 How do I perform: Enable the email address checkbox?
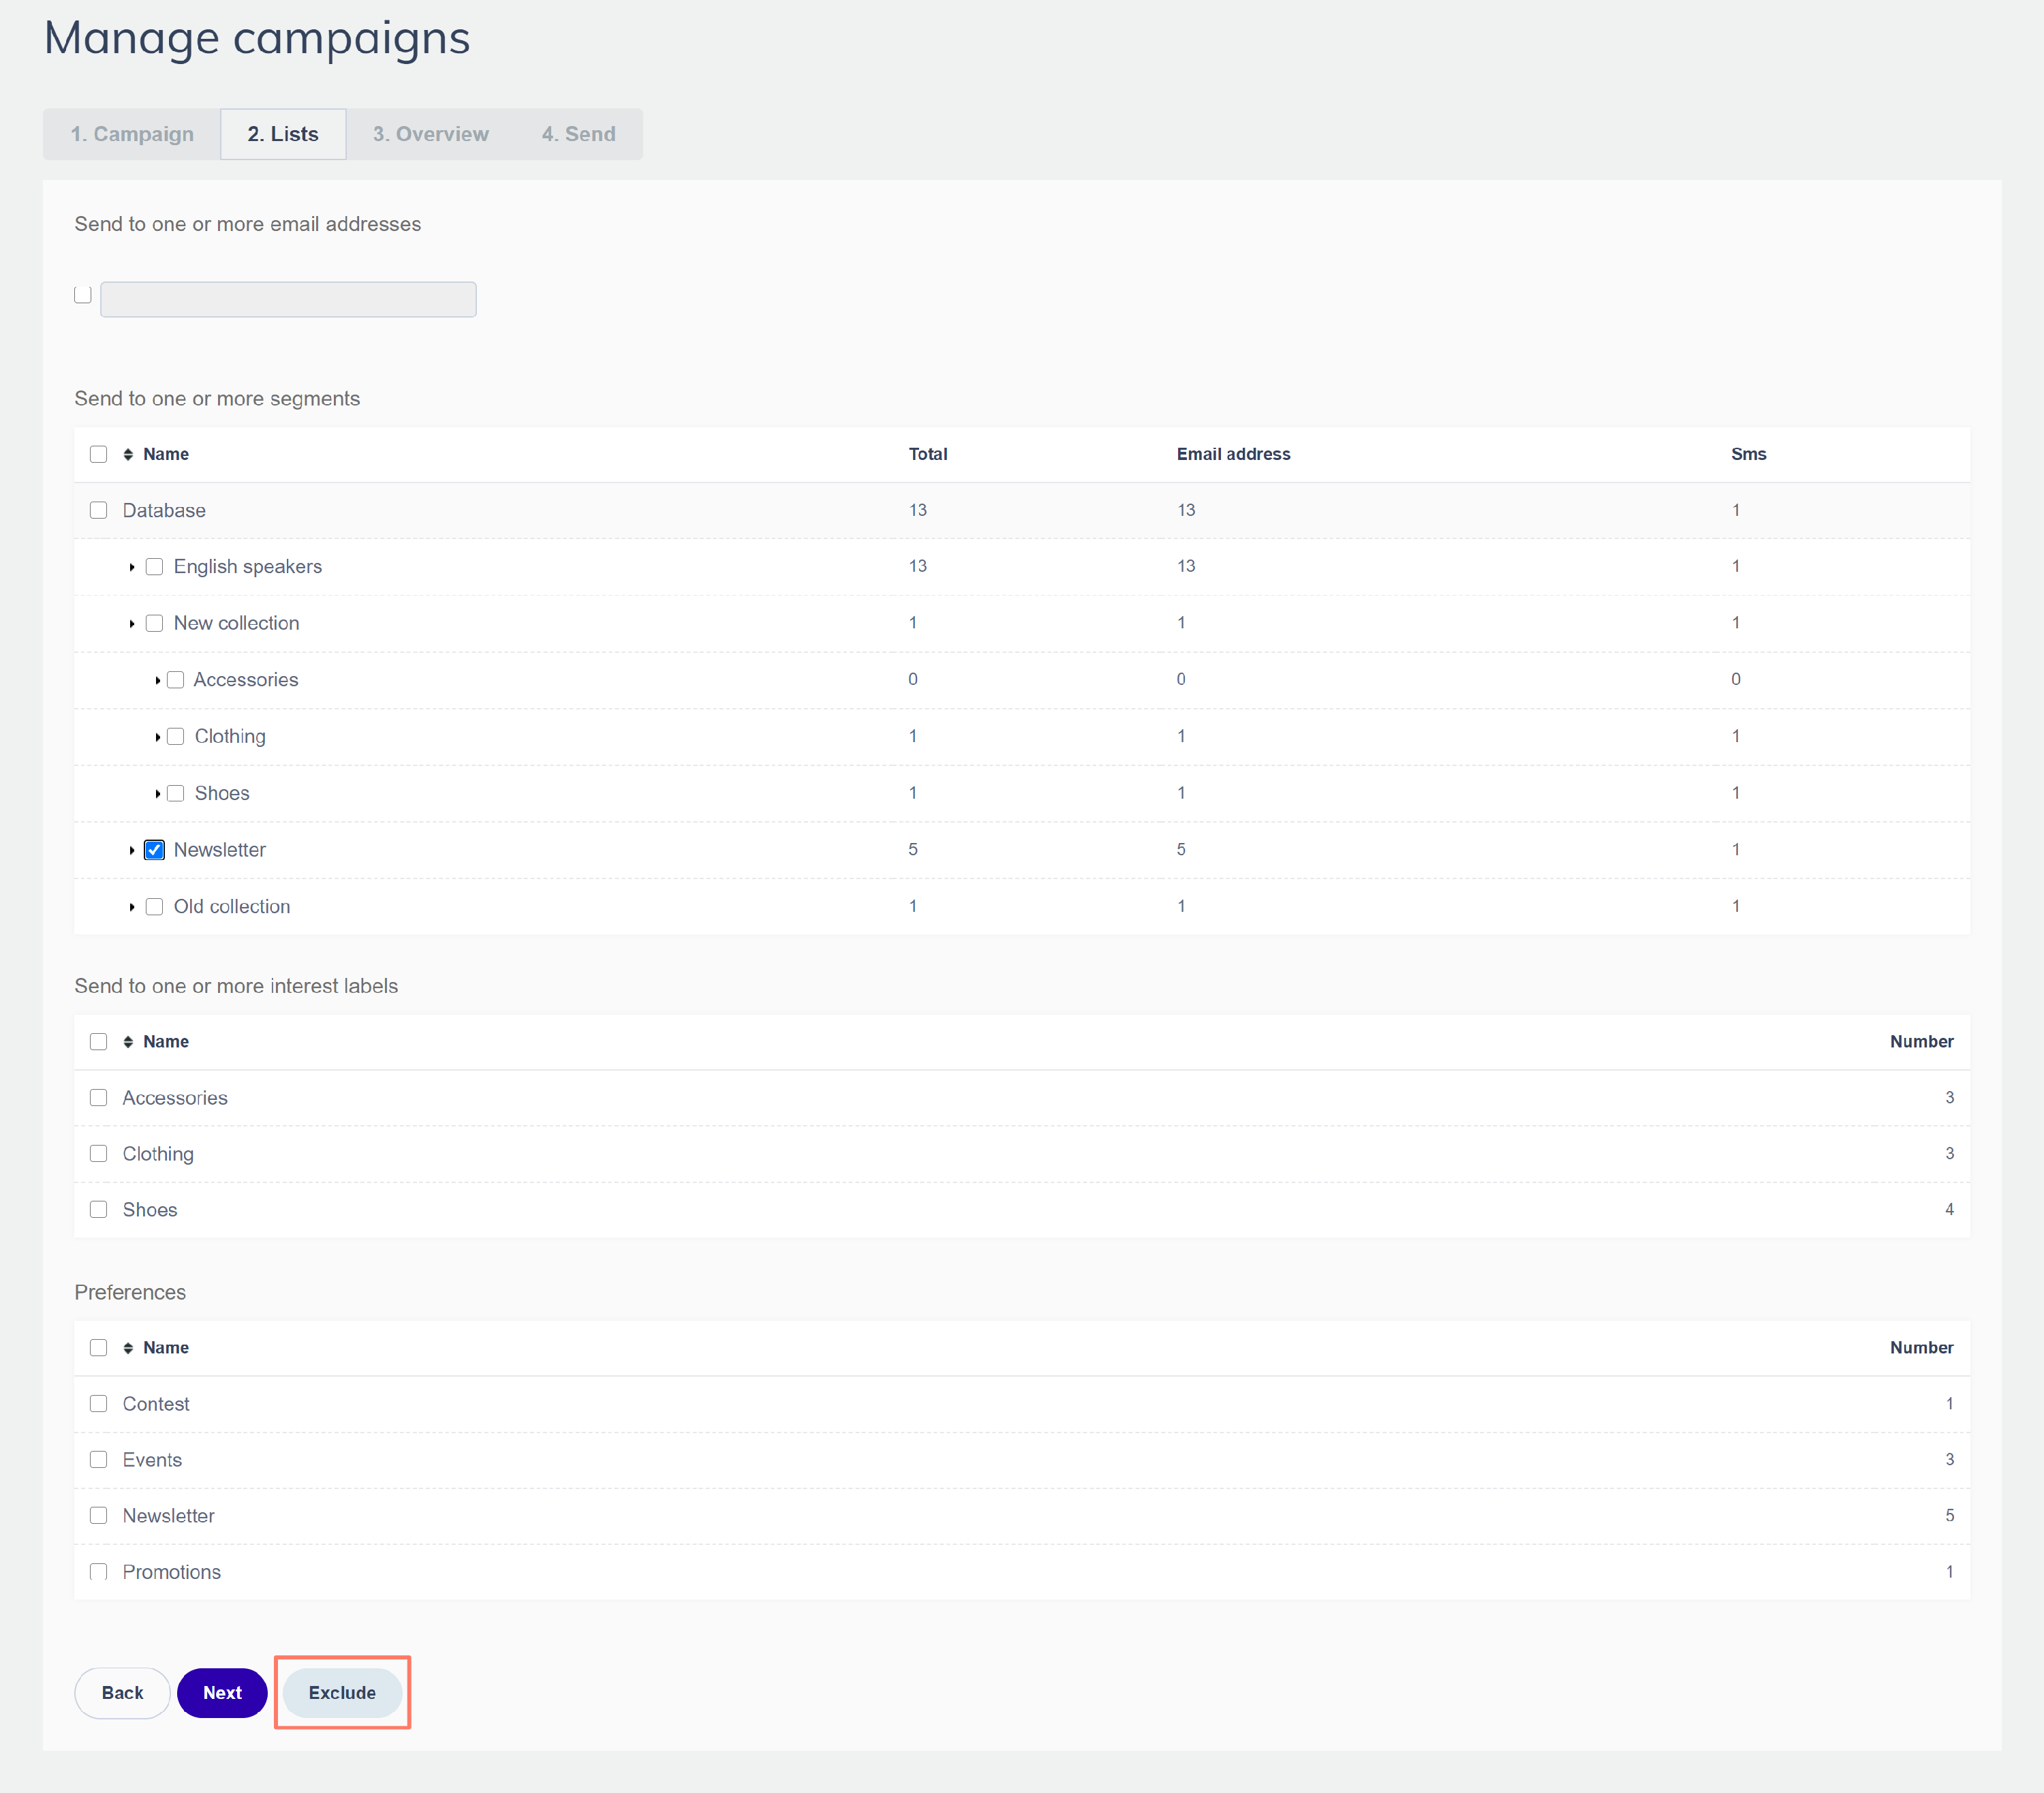(x=83, y=294)
